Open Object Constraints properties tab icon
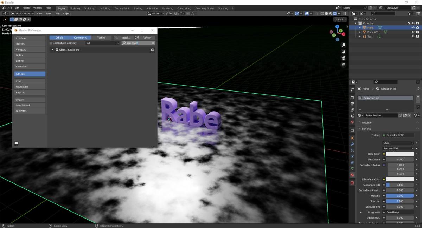This screenshot has height=228, width=422. pyautogui.click(x=352, y=162)
